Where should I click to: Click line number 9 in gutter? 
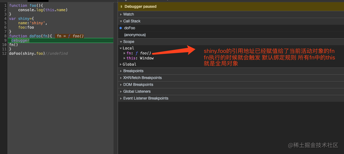[5, 40]
